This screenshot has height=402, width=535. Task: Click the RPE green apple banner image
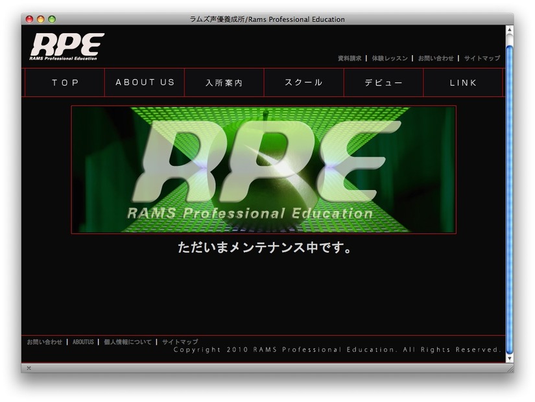click(x=263, y=170)
